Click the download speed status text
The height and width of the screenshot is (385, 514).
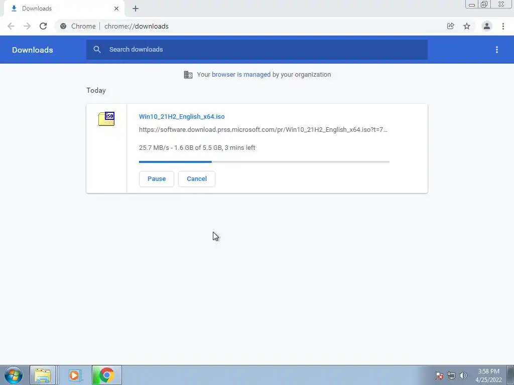point(197,148)
